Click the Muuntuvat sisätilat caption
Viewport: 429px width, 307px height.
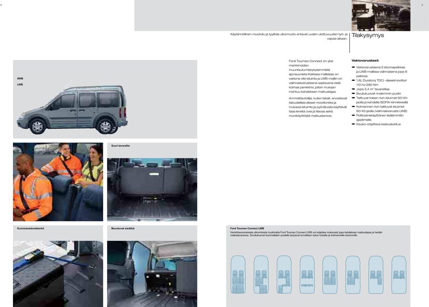click(x=122, y=228)
